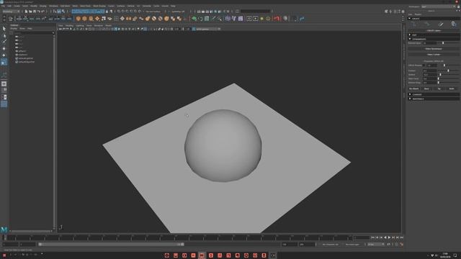
Task: Click the blue curved arrow shelf icon
Action: click(x=302, y=19)
